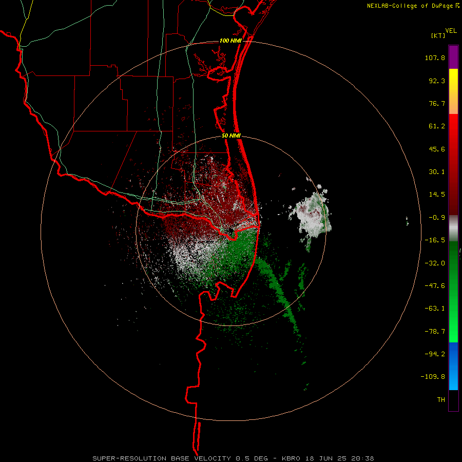Click the 14.5 velocity scale value
This screenshot has width=462, height=462.
[437, 195]
